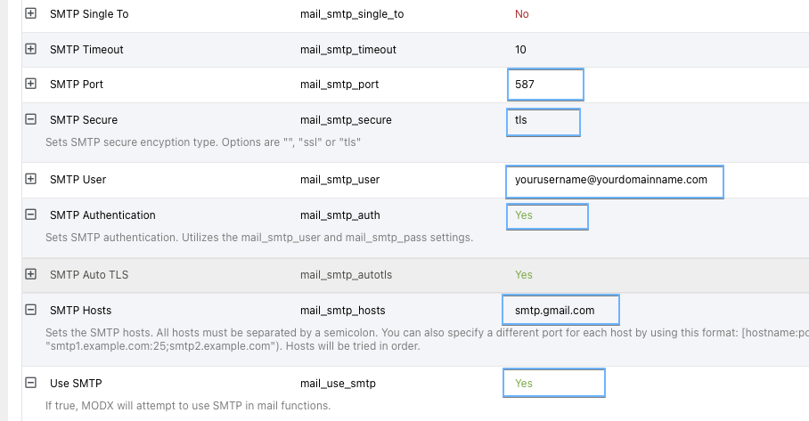
Task: Edit the SMTP User email field
Action: (x=613, y=181)
